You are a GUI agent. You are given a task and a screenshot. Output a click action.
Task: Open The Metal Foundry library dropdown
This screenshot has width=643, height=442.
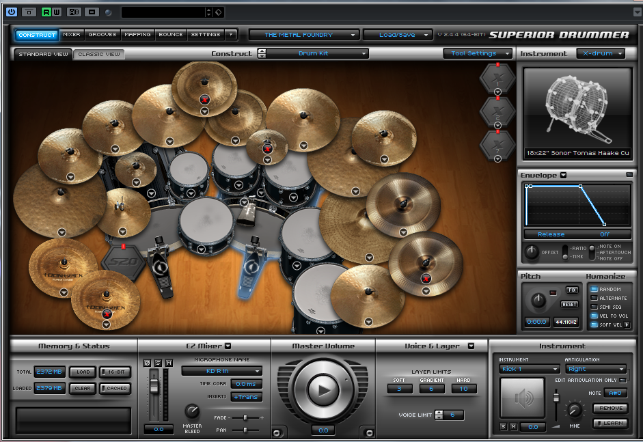tap(304, 35)
